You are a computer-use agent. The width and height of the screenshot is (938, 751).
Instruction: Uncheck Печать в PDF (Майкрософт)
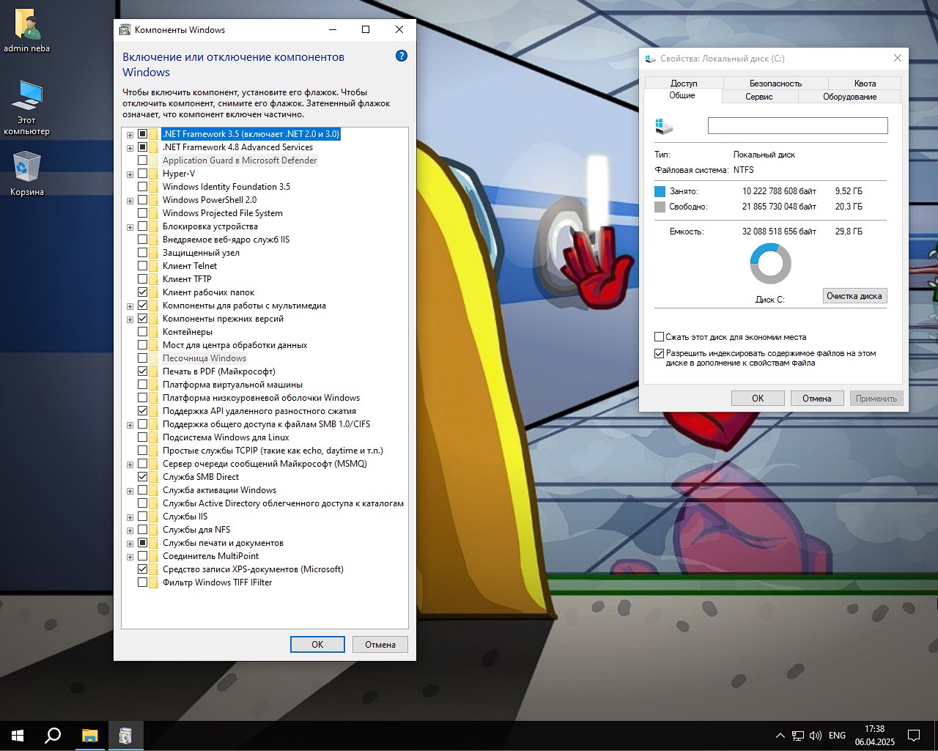pos(143,371)
